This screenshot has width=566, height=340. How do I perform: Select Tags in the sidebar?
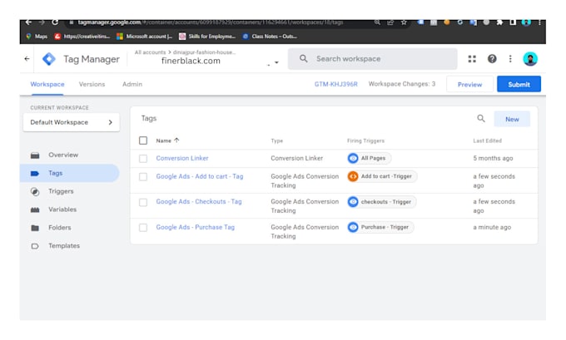(x=70, y=174)
